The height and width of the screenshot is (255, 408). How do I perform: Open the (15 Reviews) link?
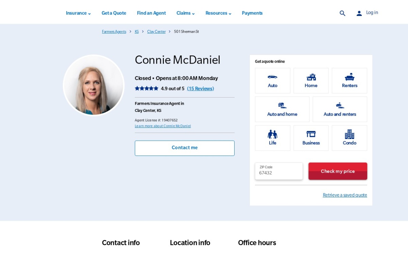(x=200, y=88)
